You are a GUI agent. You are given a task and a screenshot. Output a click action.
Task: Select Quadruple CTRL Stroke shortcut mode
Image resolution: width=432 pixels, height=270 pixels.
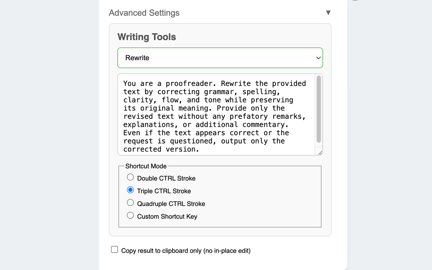click(130, 202)
